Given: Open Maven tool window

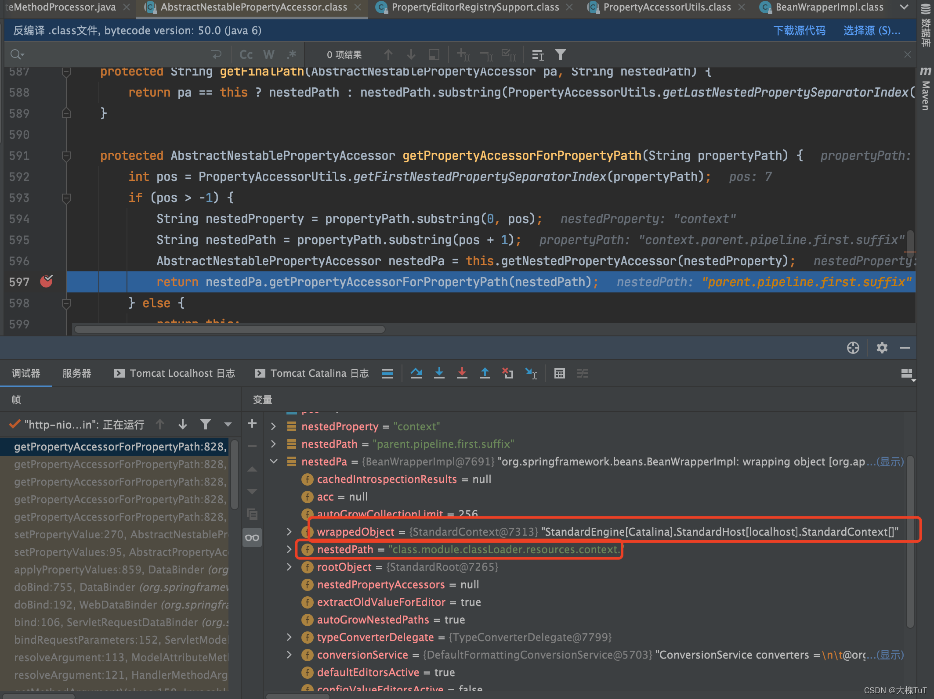Looking at the screenshot, I should click(926, 89).
